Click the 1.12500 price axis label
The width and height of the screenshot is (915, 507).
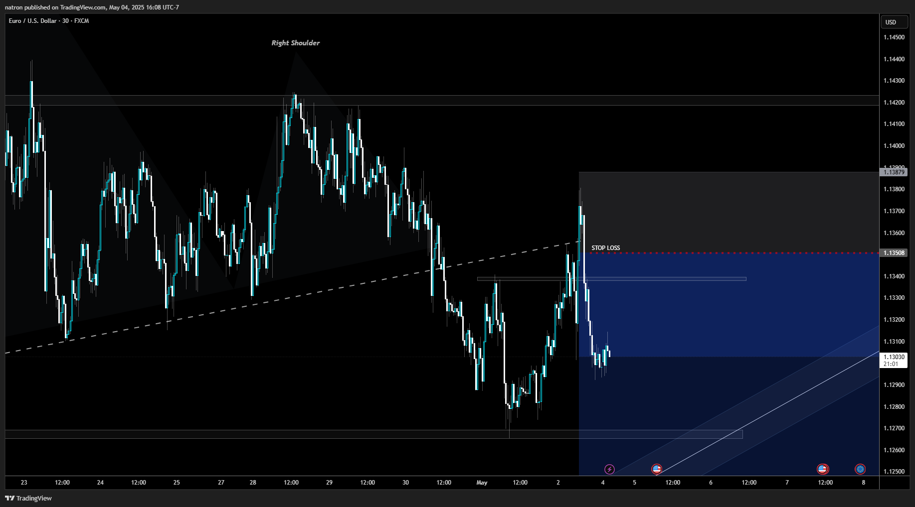pos(894,472)
